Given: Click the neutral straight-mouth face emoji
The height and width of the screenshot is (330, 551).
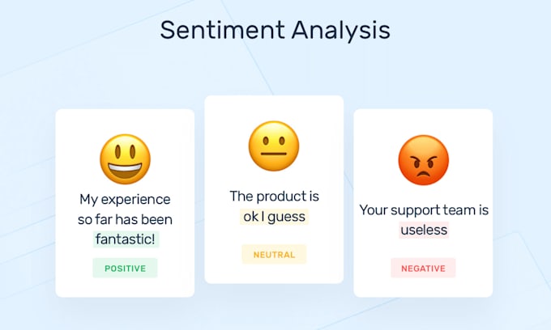Looking at the screenshot, I should point(274,146).
